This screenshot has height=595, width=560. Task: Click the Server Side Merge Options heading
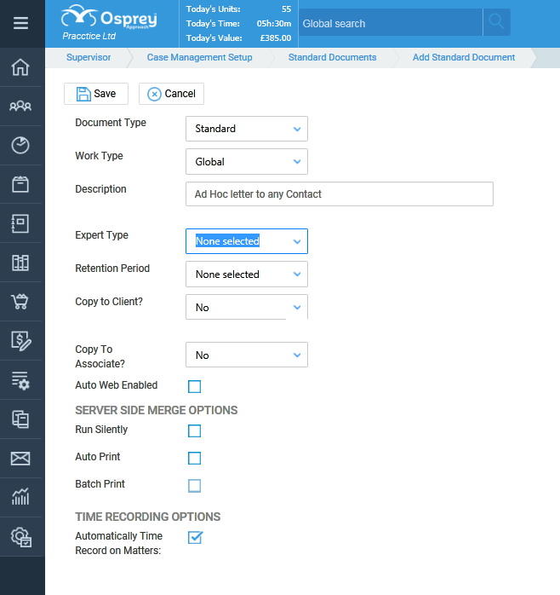pos(157,410)
